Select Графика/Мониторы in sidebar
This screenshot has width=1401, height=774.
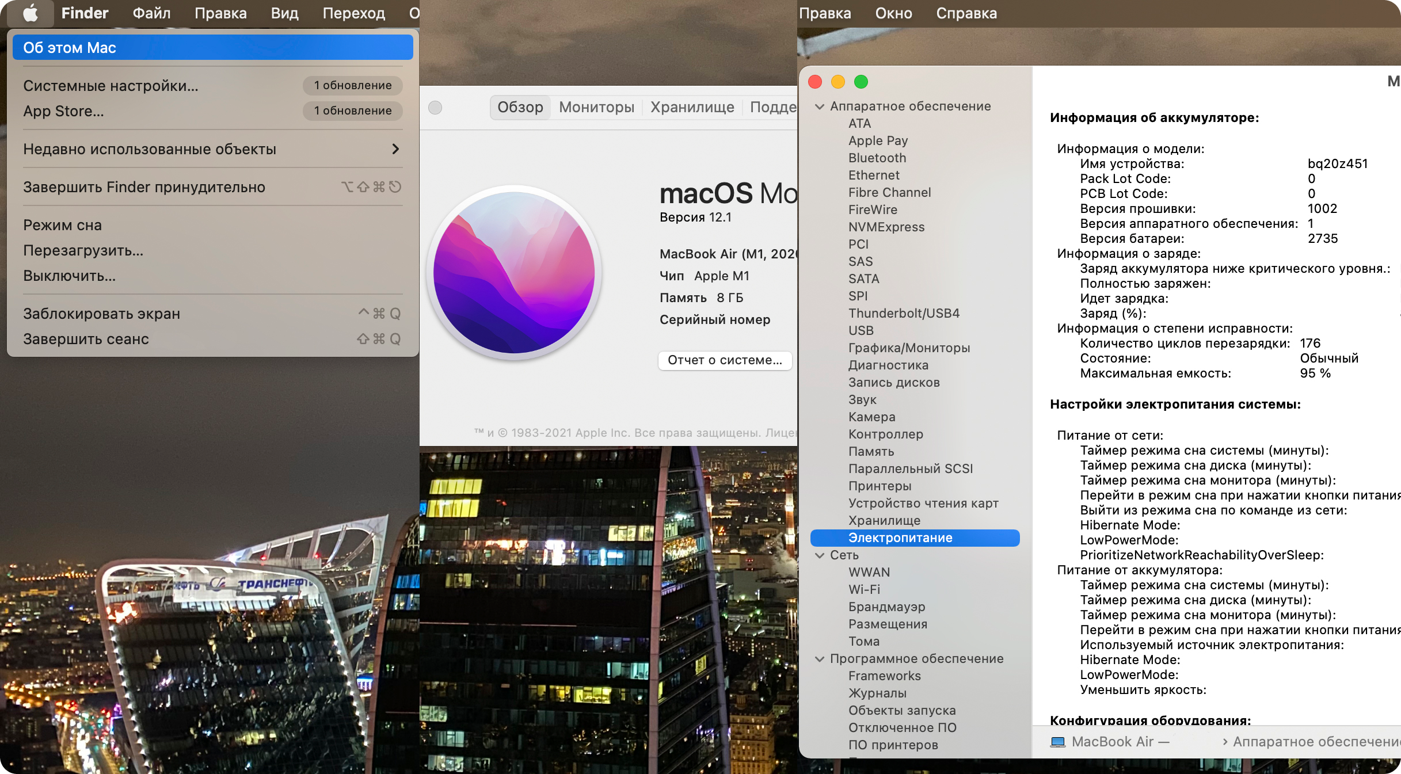909,348
